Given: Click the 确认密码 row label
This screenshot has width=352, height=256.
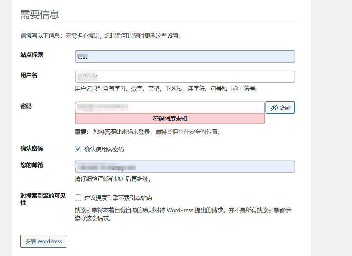Looking at the screenshot, I should [32, 148].
